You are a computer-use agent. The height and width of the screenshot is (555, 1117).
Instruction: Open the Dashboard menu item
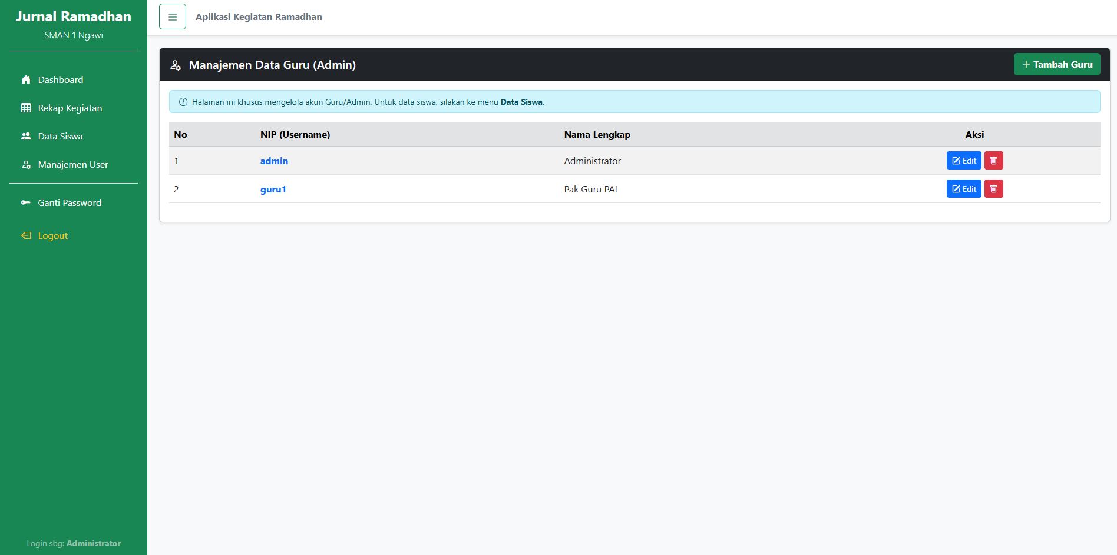[x=61, y=80]
